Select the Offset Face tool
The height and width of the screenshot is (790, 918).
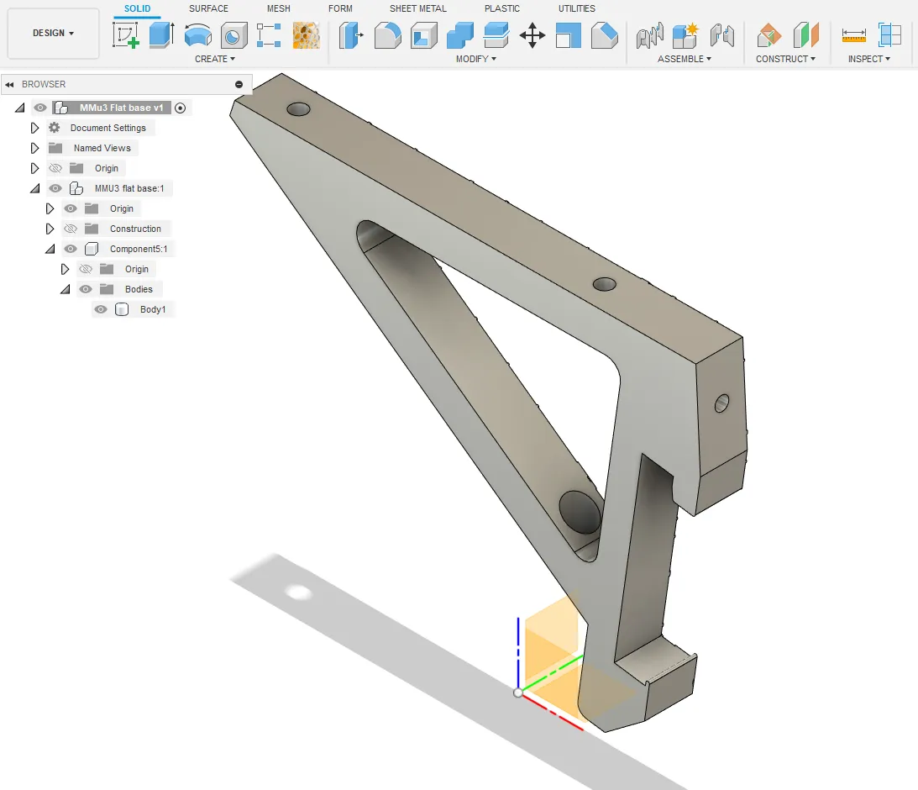coord(496,35)
